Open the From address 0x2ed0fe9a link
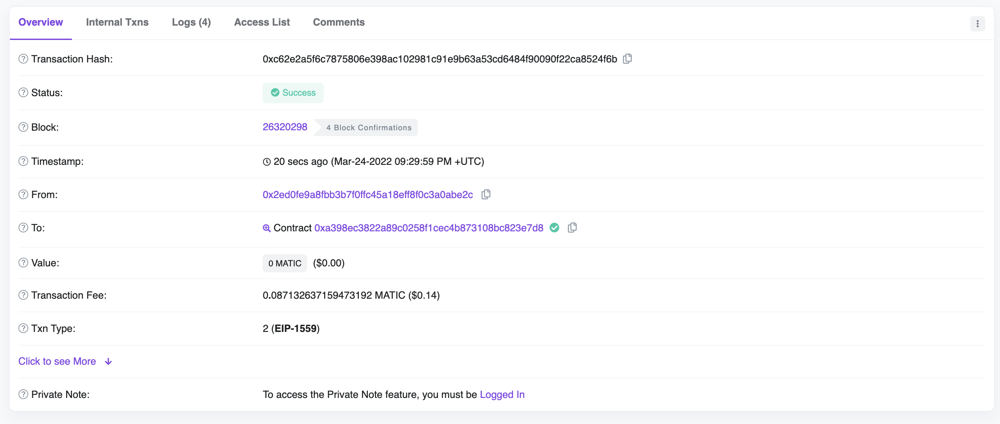 pos(367,194)
